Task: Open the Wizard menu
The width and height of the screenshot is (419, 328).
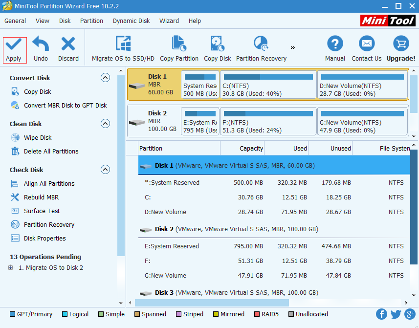Action: (169, 21)
